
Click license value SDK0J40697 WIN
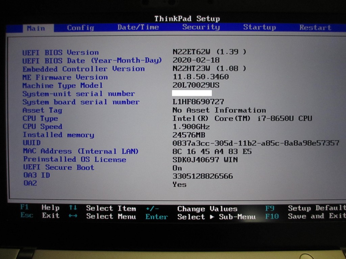tap(205, 160)
